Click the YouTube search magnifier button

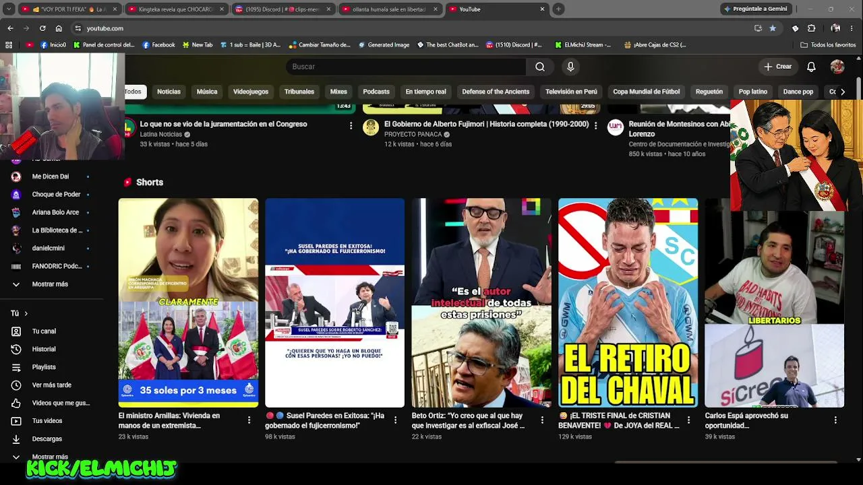(x=539, y=67)
